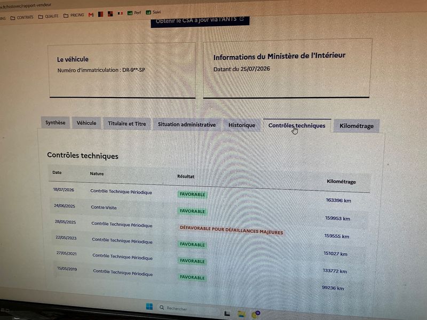Viewport: 427px width, 320px height.
Task: Click Contrôle Technique Périodique for 18/07/2026
Action: [x=121, y=191]
